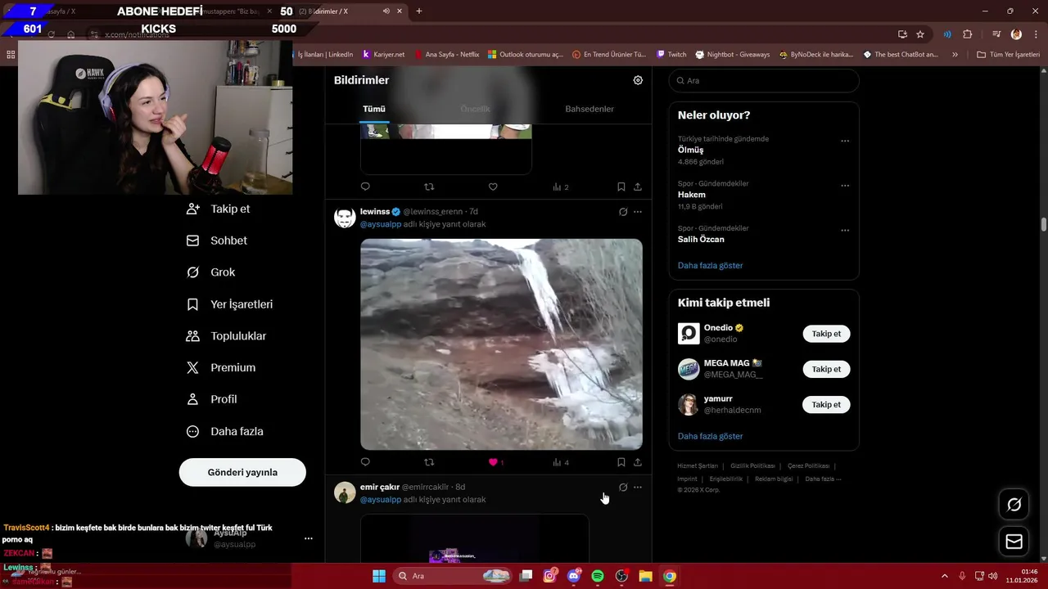Unlike the lewinss post pink heart
Screen dimensions: 1048x589
pos(493,462)
